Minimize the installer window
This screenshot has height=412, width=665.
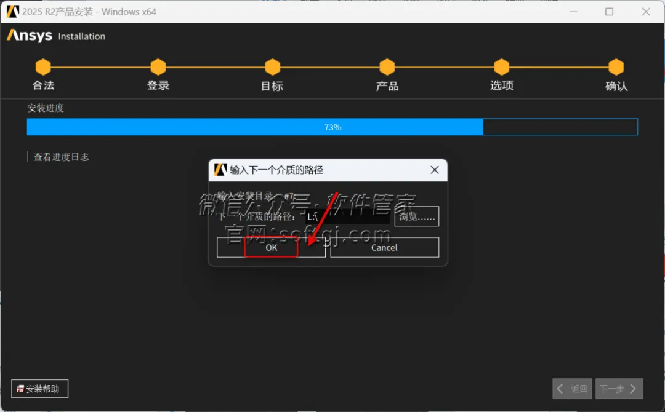pos(573,12)
